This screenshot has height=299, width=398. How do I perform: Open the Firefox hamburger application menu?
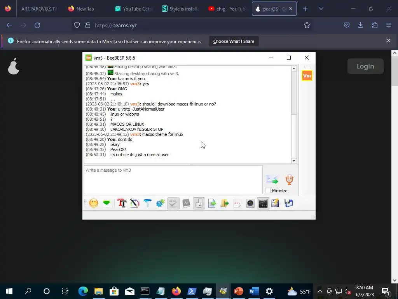click(x=389, y=25)
